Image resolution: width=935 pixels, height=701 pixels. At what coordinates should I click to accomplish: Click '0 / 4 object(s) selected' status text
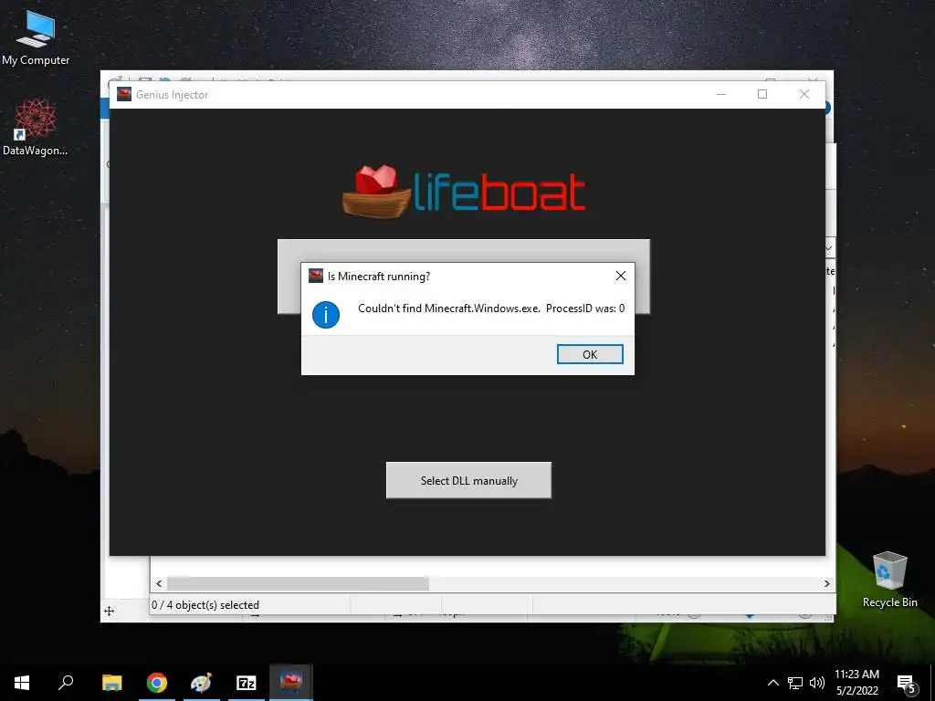pyautogui.click(x=205, y=604)
